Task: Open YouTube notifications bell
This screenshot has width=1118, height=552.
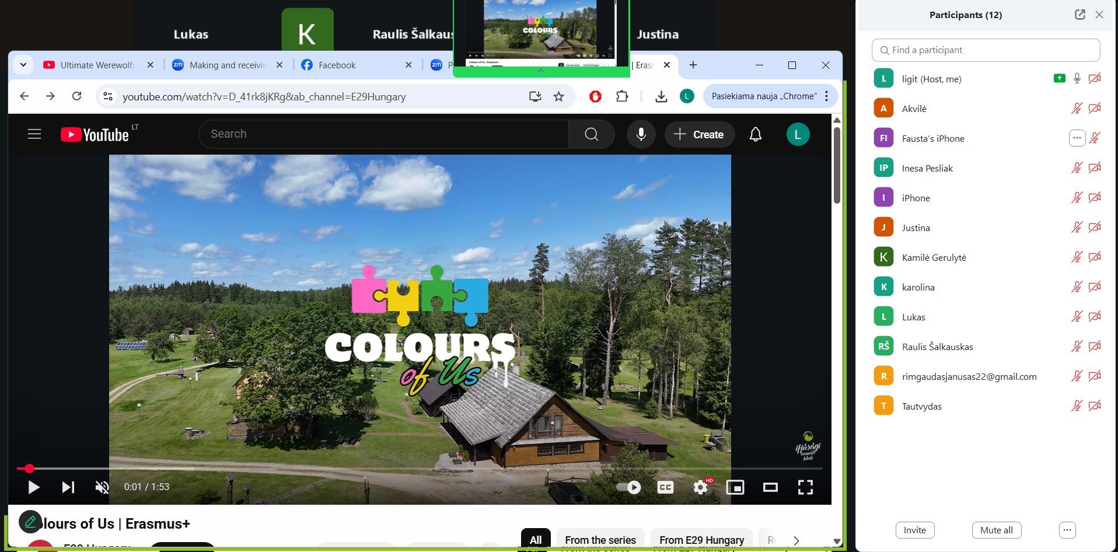Action: pos(755,135)
